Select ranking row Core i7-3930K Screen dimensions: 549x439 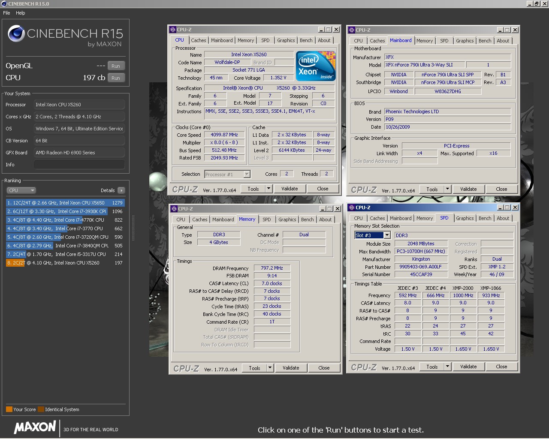coord(65,211)
